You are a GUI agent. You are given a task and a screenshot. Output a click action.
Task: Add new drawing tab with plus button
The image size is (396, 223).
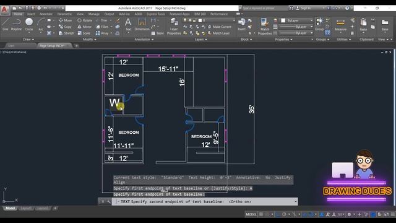(x=77, y=46)
